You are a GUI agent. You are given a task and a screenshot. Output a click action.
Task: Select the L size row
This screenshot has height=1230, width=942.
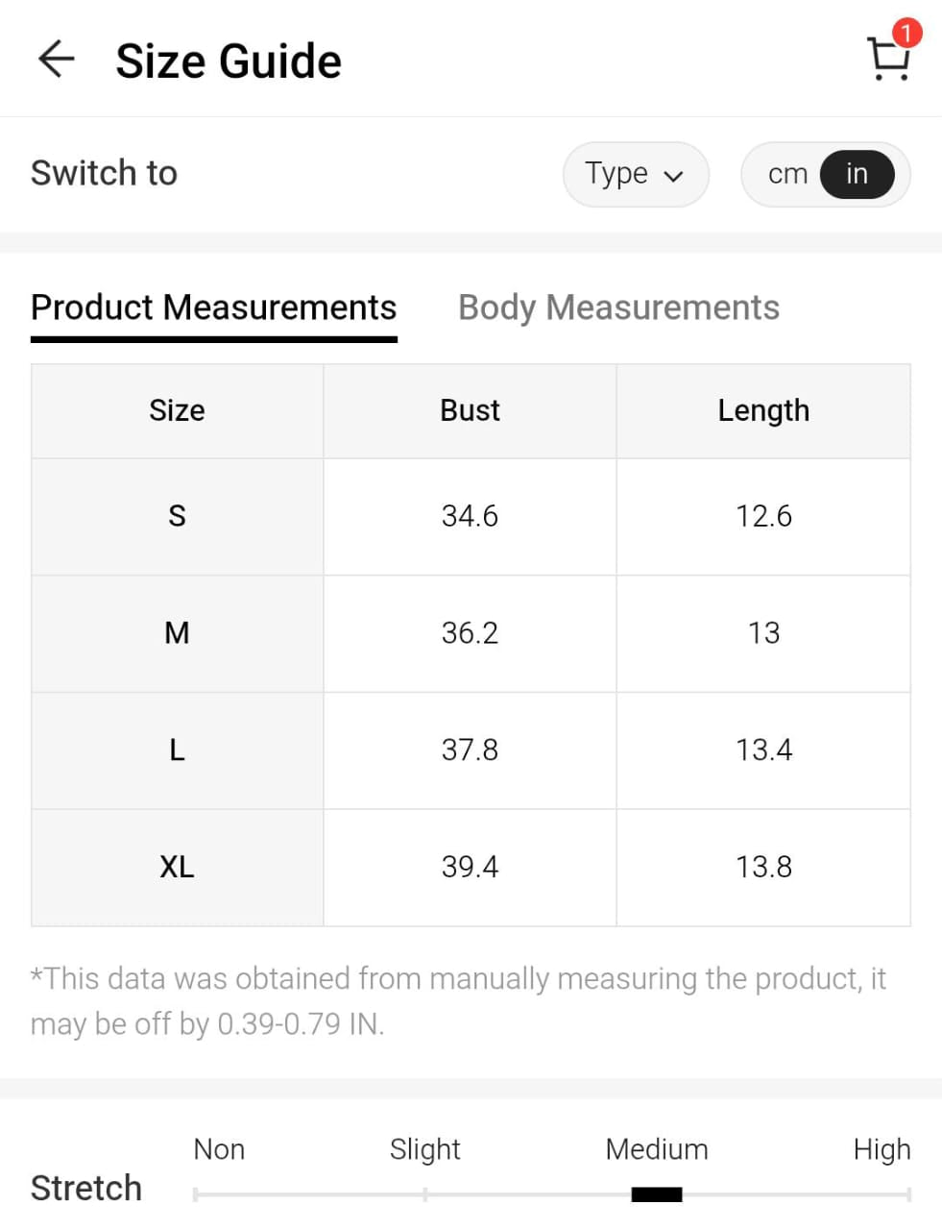pos(177,750)
